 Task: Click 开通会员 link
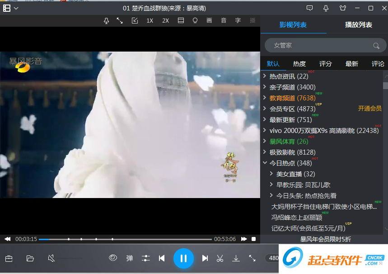(x=369, y=109)
